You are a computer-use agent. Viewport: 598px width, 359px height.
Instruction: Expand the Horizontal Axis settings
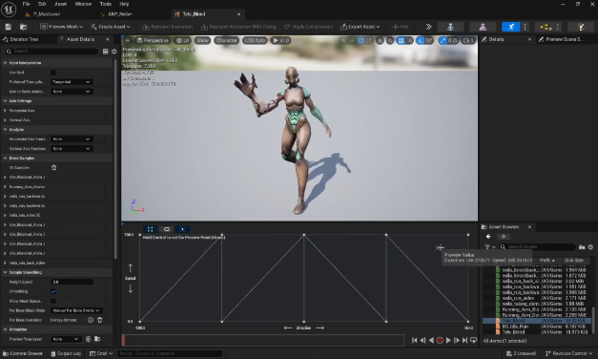pyautogui.click(x=5, y=111)
